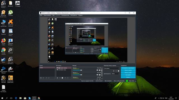Select the Mozilla Firefox desktop icon
The width and height of the screenshot is (179, 100).
[3, 42]
